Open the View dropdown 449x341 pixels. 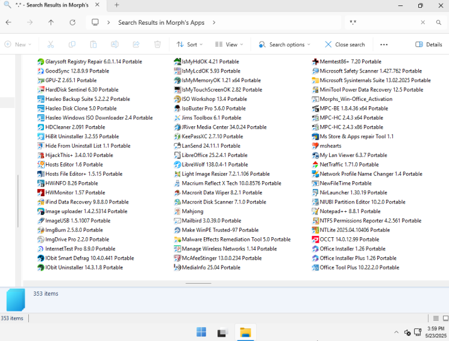coord(229,45)
